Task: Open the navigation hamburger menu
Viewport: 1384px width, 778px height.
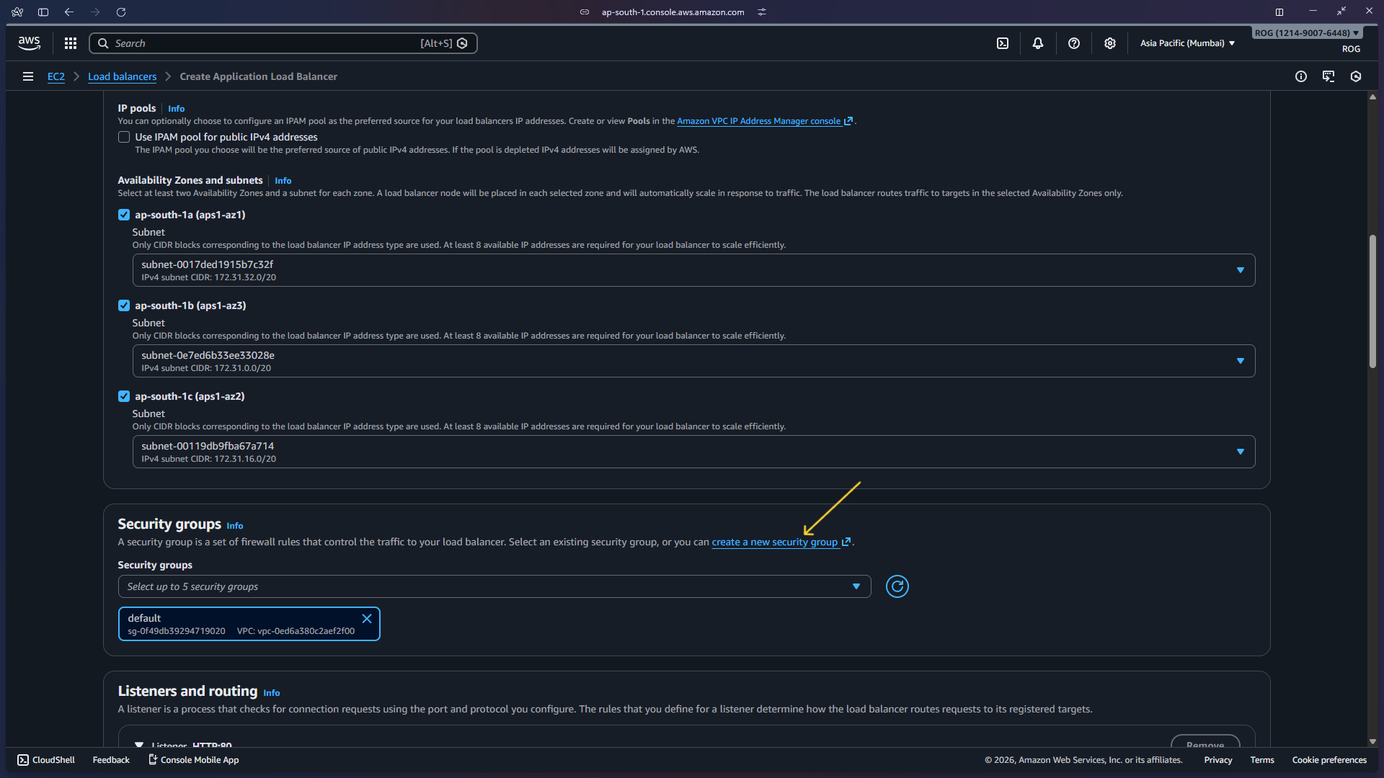Action: tap(27, 76)
